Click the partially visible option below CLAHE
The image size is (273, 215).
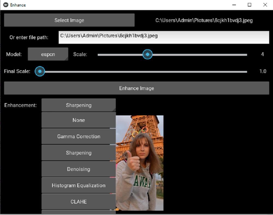79,212
